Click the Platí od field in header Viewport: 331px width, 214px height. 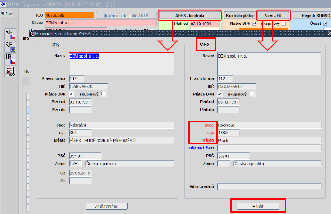(205, 24)
